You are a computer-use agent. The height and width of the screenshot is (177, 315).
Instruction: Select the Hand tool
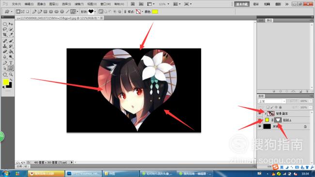tap(5, 75)
